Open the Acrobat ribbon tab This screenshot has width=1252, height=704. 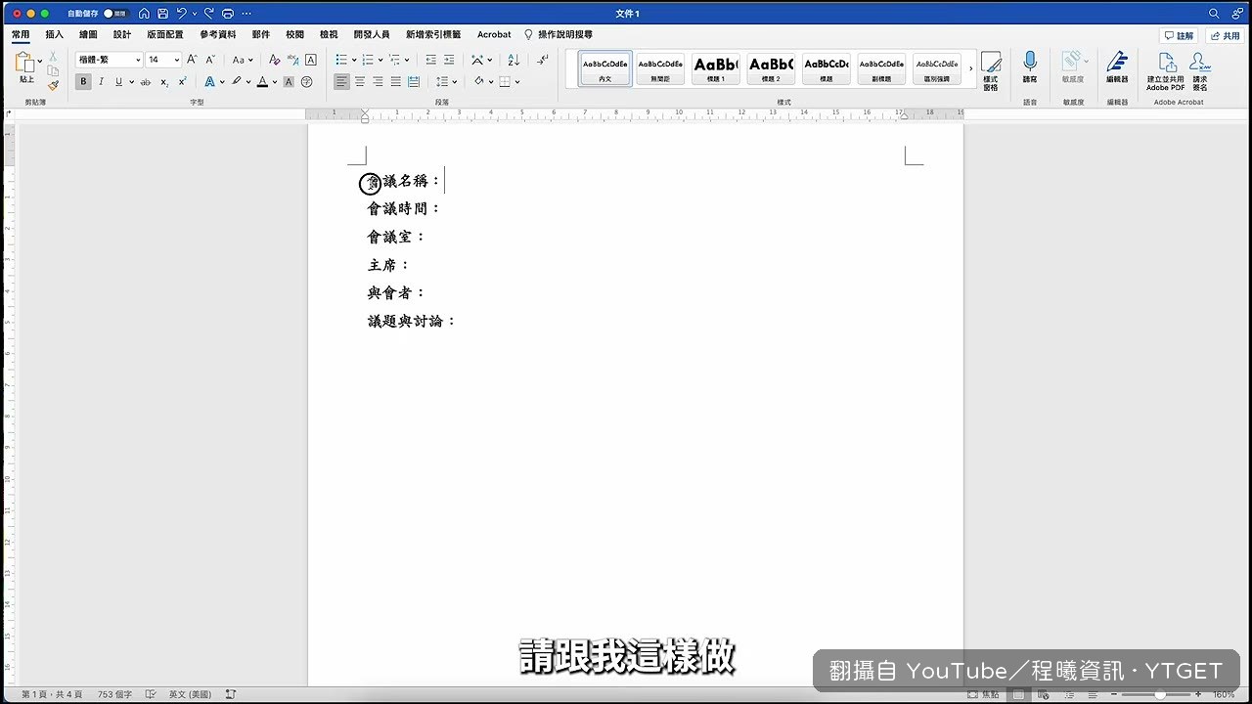coord(494,34)
